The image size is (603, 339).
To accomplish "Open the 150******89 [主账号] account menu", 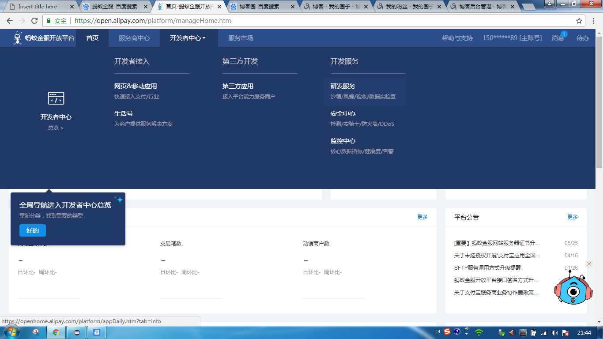I will (512, 38).
